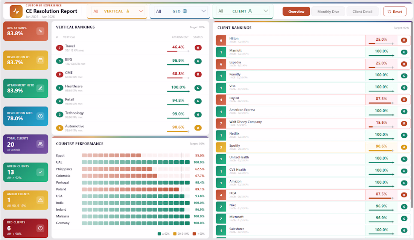Viewport: 414px width, 240px height.
Task: Select the American Express client row
Action: click(313, 112)
